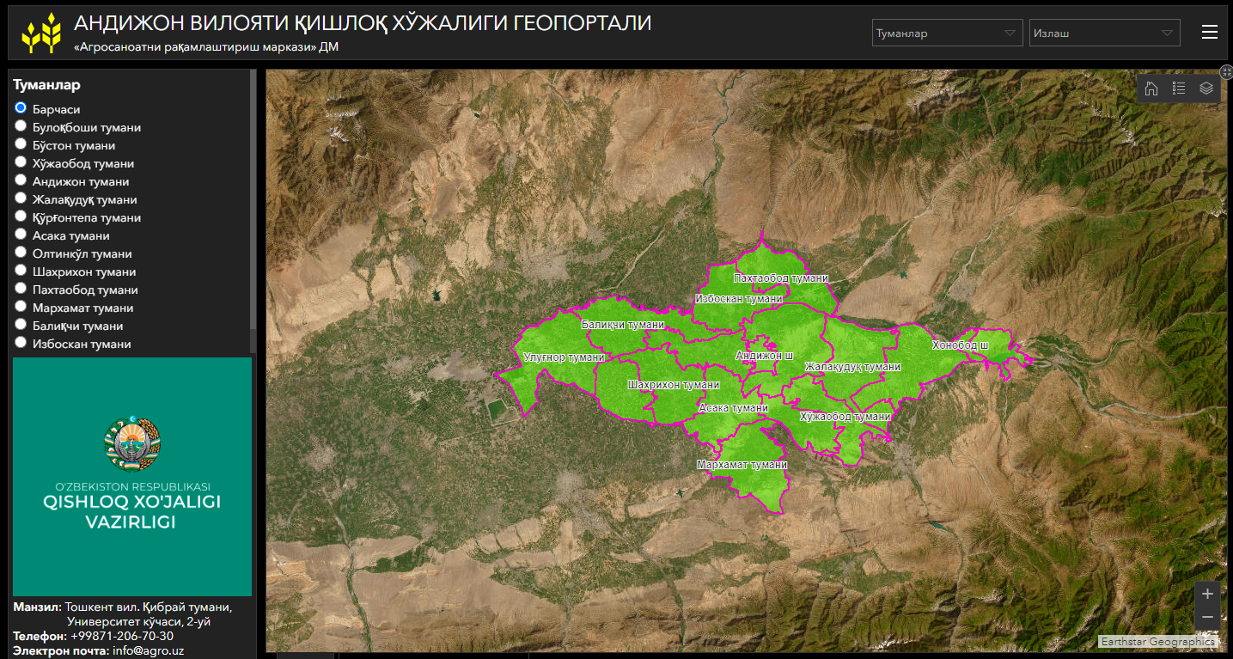This screenshot has width=1233, height=659.
Task: Open the map layers icon
Action: (1206, 88)
